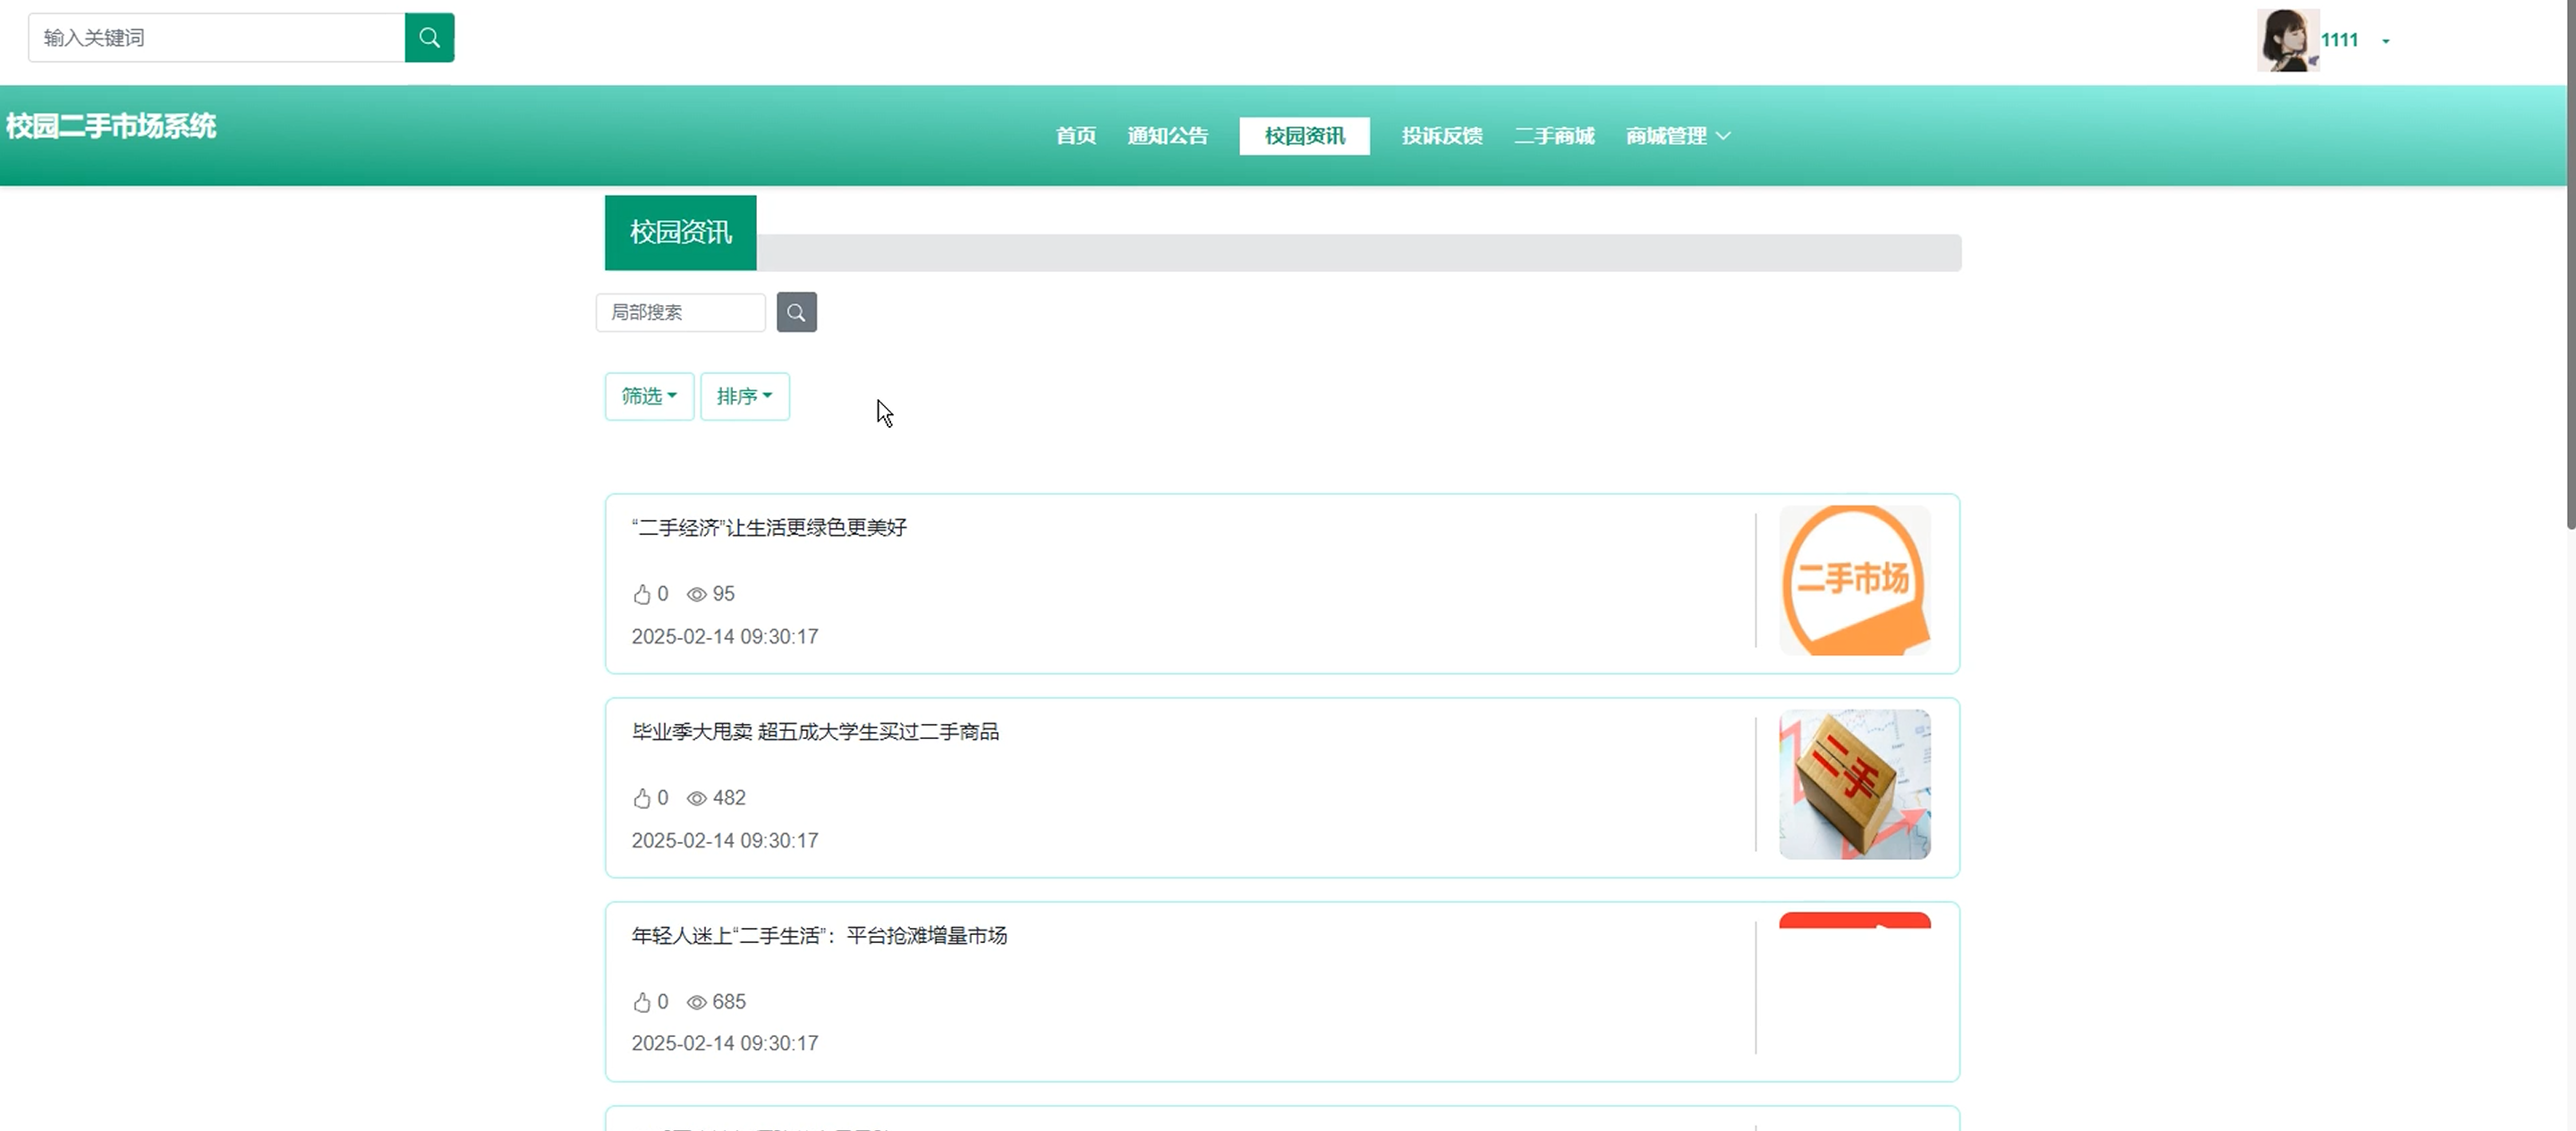Open the 筛选 filter dropdown
This screenshot has width=2576, height=1131.
649,396
